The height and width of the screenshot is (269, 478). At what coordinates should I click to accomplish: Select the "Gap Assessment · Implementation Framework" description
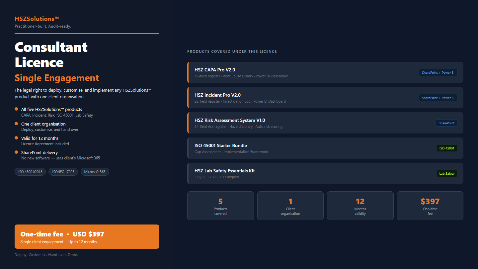point(231,152)
